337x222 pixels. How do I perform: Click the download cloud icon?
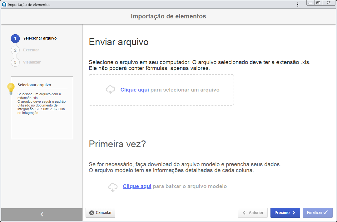pos(113,187)
